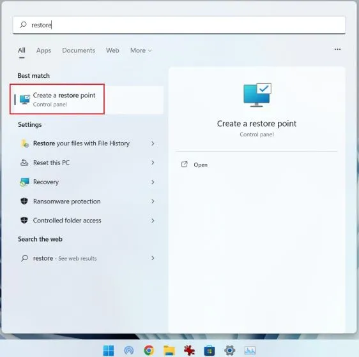Switch to the Web tab
This screenshot has width=359, height=357.
pyautogui.click(x=112, y=50)
